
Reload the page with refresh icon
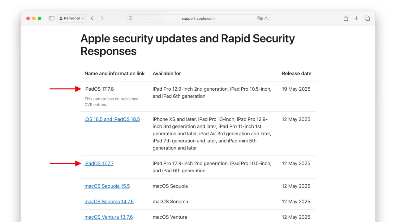(266, 18)
